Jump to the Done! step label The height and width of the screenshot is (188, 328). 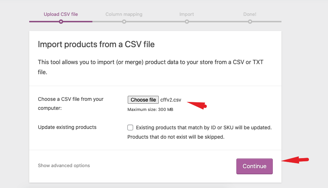click(250, 14)
